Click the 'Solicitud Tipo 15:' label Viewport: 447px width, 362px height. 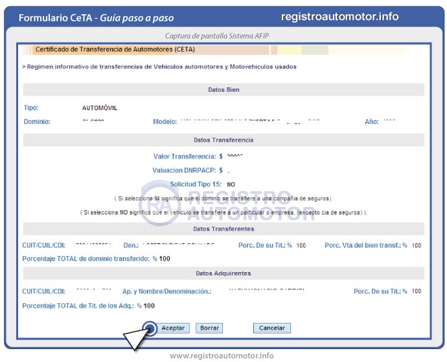[196, 184]
